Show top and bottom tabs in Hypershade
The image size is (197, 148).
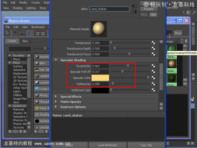pyautogui.click(x=29, y=33)
